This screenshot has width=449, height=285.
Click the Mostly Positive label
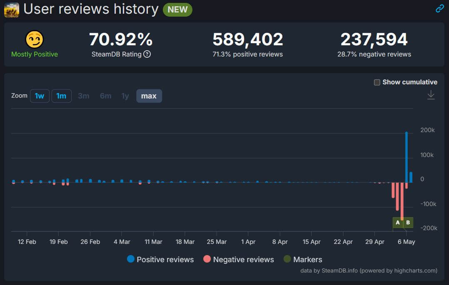point(34,54)
